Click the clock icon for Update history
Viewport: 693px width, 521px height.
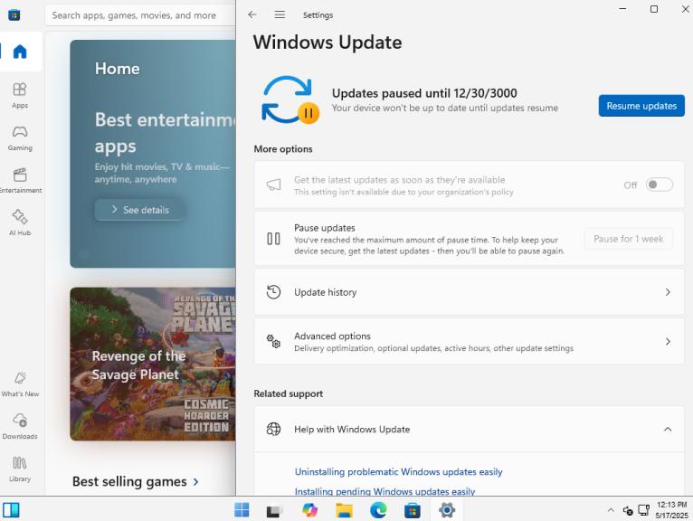point(273,292)
